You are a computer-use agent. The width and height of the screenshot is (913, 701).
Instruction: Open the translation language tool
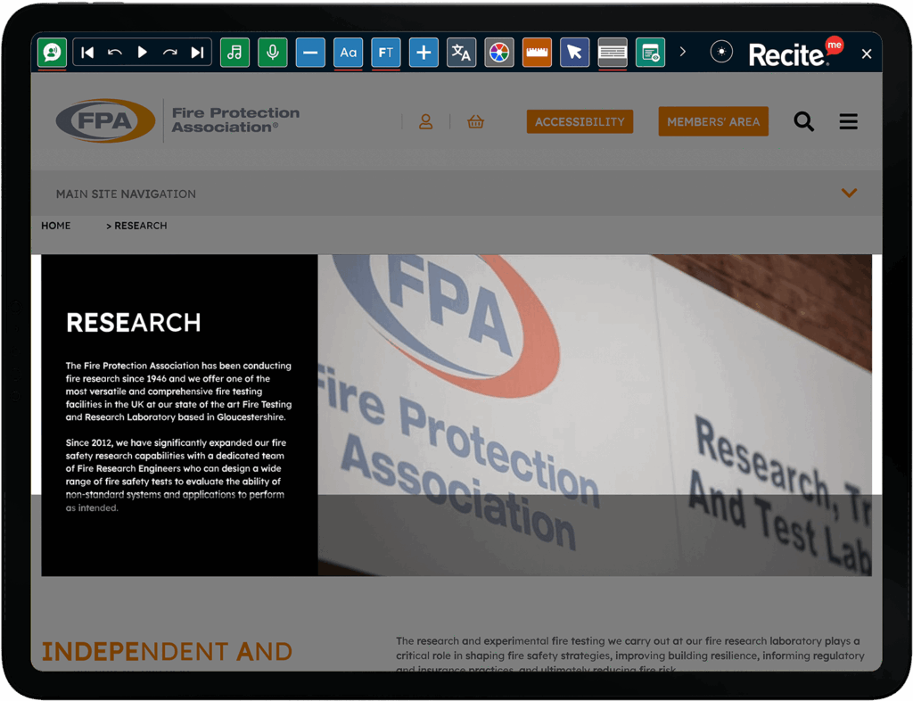[461, 53]
